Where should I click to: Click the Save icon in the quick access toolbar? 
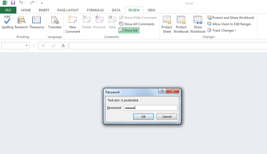(13, 3)
